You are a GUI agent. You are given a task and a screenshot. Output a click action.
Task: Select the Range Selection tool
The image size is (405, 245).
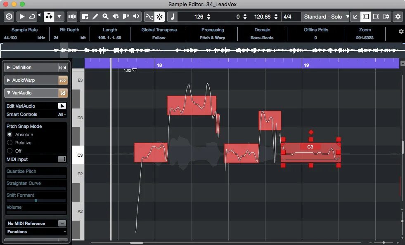[x=85, y=17]
